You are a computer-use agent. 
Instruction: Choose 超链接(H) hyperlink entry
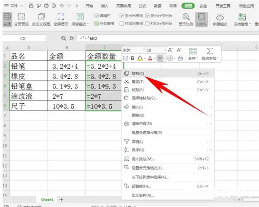167,186
